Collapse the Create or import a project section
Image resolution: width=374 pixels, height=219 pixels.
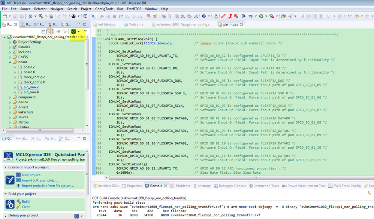(x=6, y=167)
